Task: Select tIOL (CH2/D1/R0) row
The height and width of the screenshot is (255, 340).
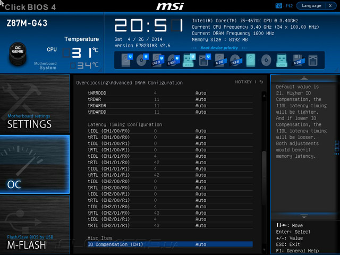Action: click(x=170, y=207)
